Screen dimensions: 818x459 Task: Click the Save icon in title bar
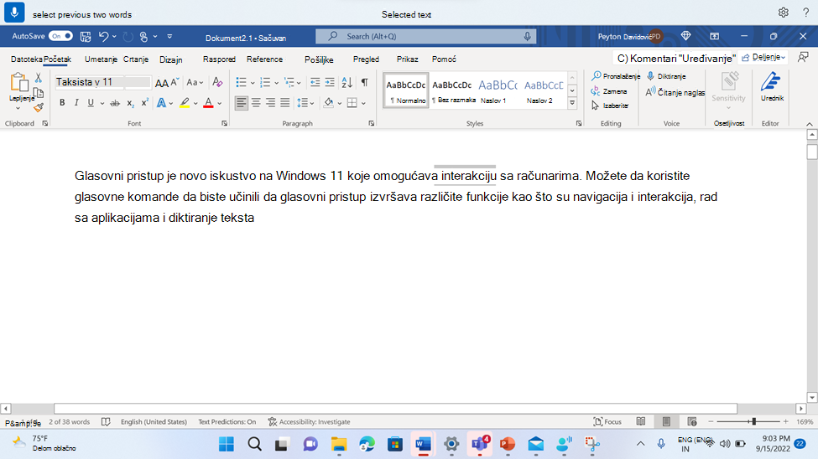86,37
